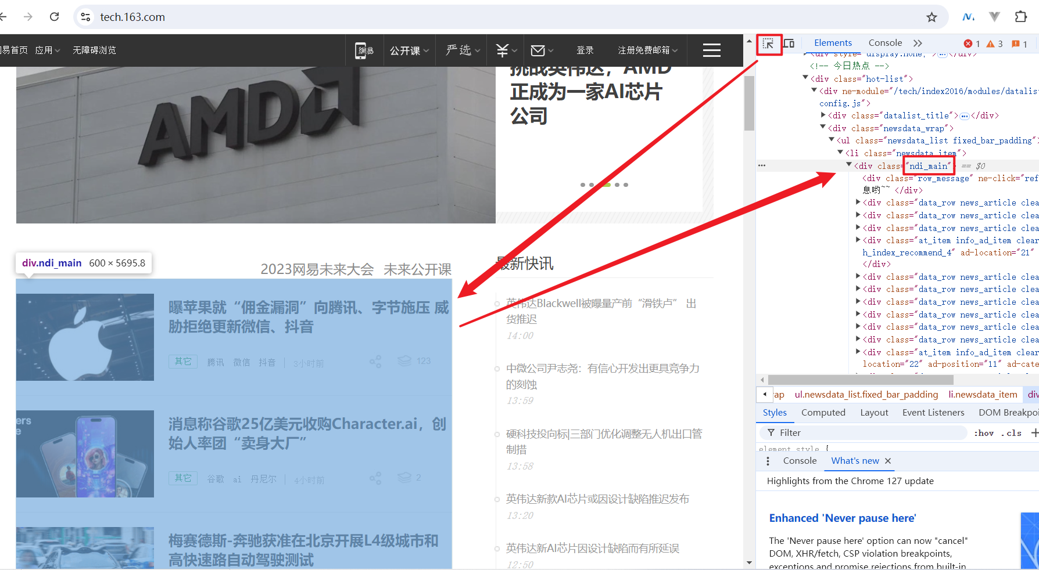
Task: Open the gray V extension icon
Action: click(x=995, y=17)
